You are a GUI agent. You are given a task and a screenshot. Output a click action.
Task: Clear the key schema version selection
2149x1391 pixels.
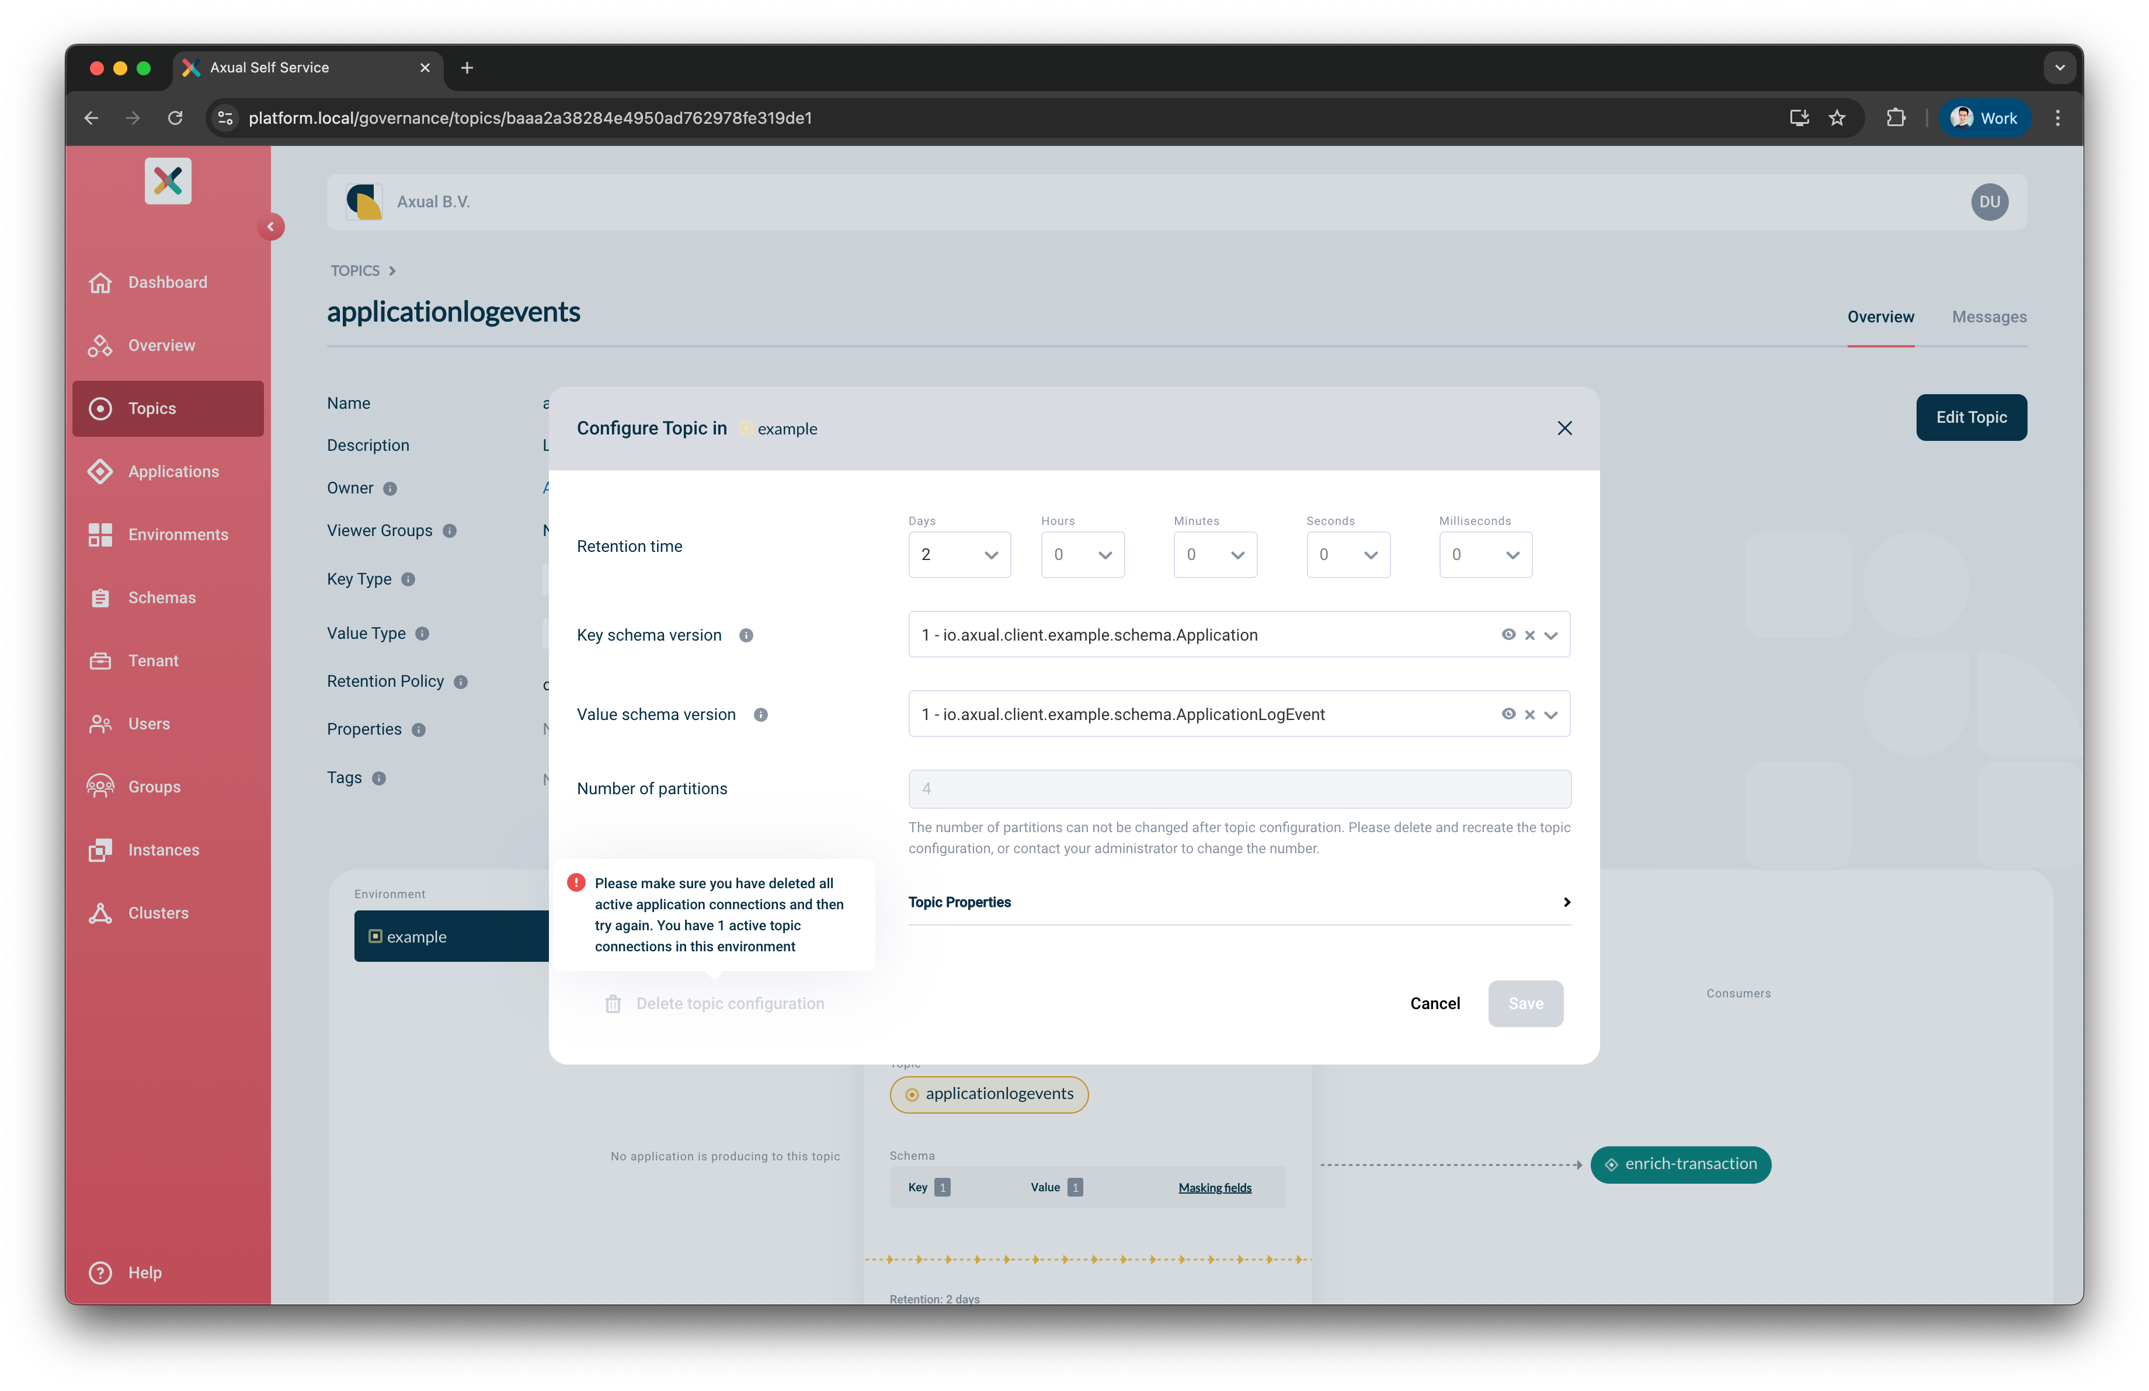pos(1531,635)
